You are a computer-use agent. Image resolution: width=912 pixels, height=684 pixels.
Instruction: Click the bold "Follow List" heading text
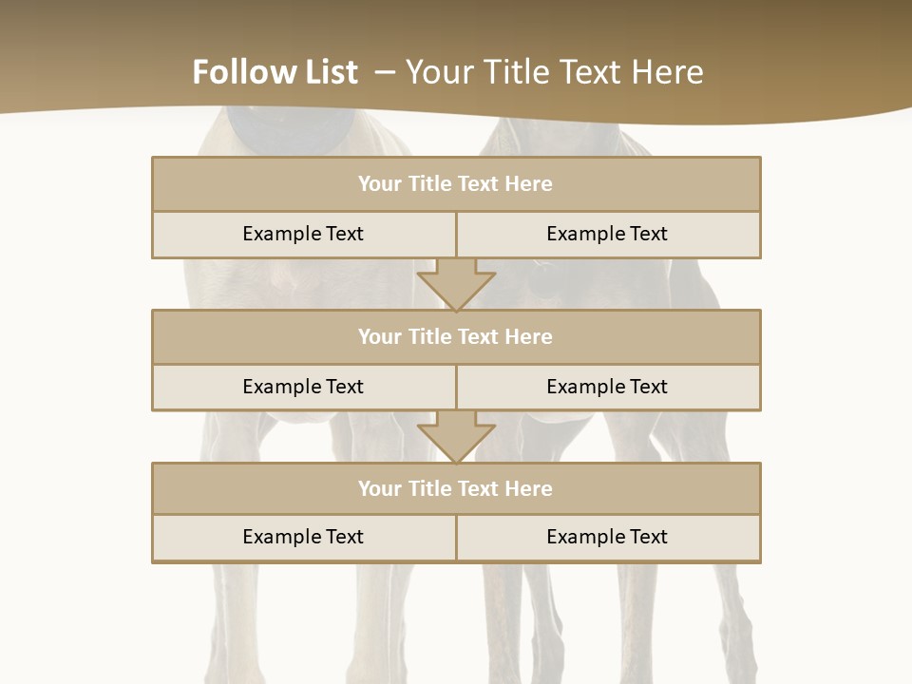[x=275, y=72]
